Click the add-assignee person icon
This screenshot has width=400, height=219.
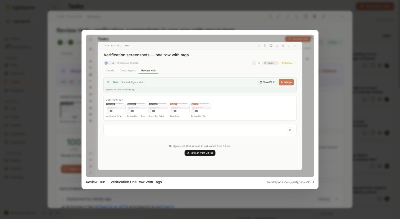tap(113, 63)
